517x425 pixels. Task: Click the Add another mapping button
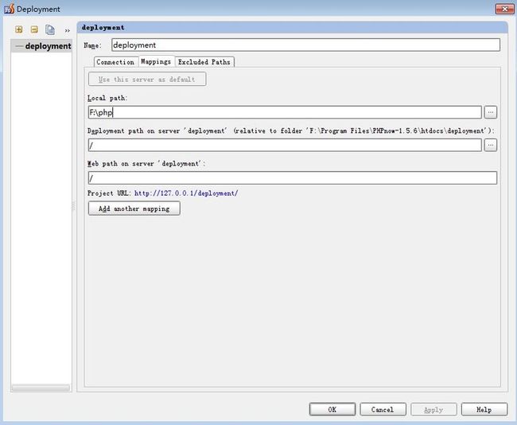[134, 209]
